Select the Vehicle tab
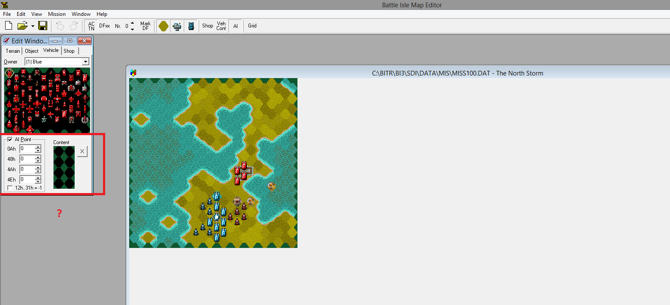 tap(51, 50)
